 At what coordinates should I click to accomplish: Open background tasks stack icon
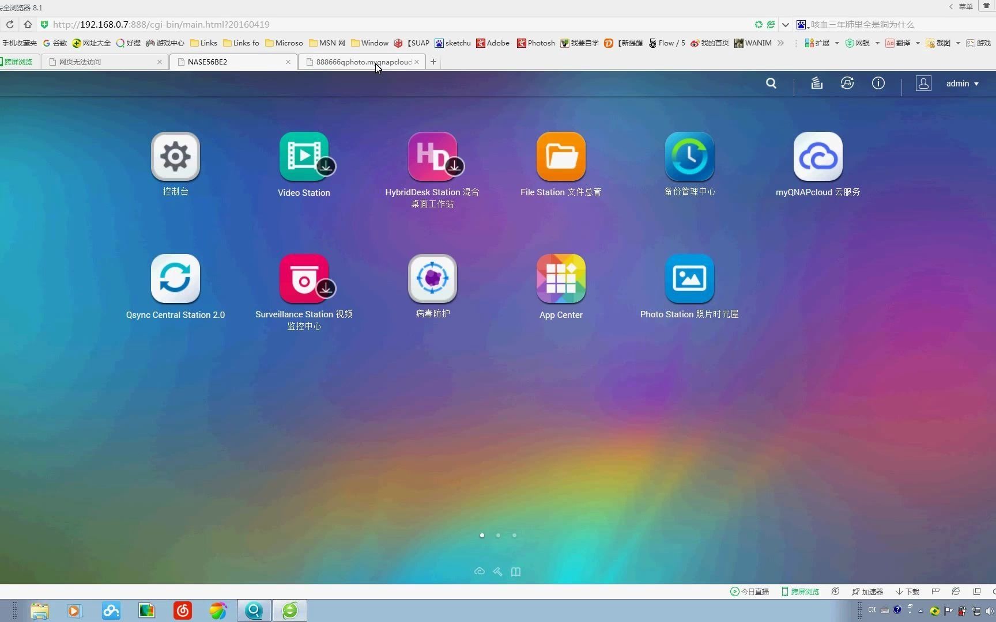(x=817, y=84)
